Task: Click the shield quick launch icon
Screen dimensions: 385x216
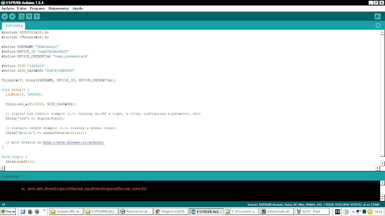Action: 37,212
